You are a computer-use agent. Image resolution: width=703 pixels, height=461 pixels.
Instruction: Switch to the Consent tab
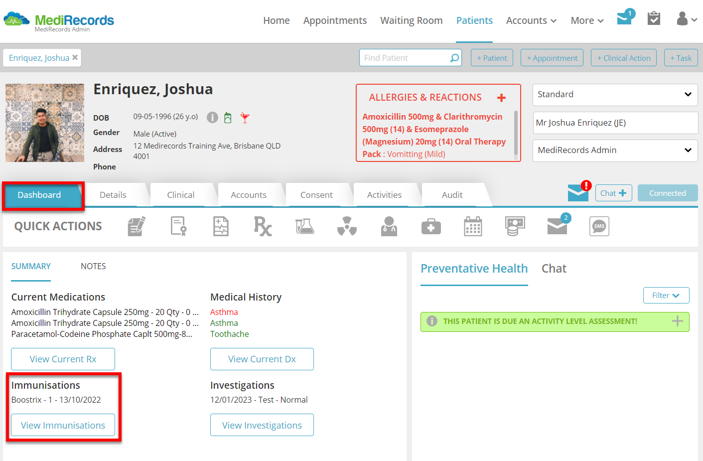[316, 195]
